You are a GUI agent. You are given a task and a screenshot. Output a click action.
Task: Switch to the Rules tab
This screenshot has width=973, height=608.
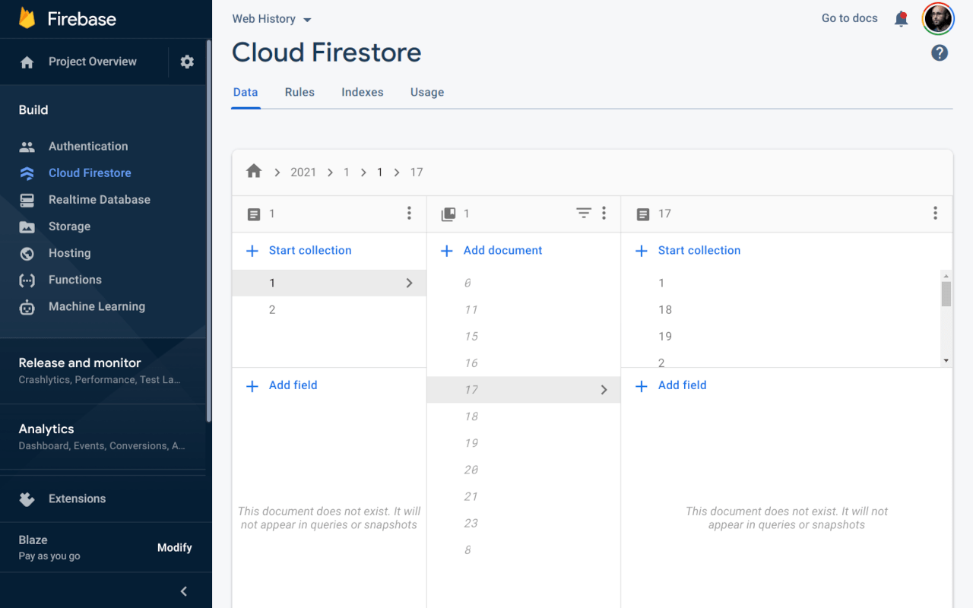(x=299, y=92)
